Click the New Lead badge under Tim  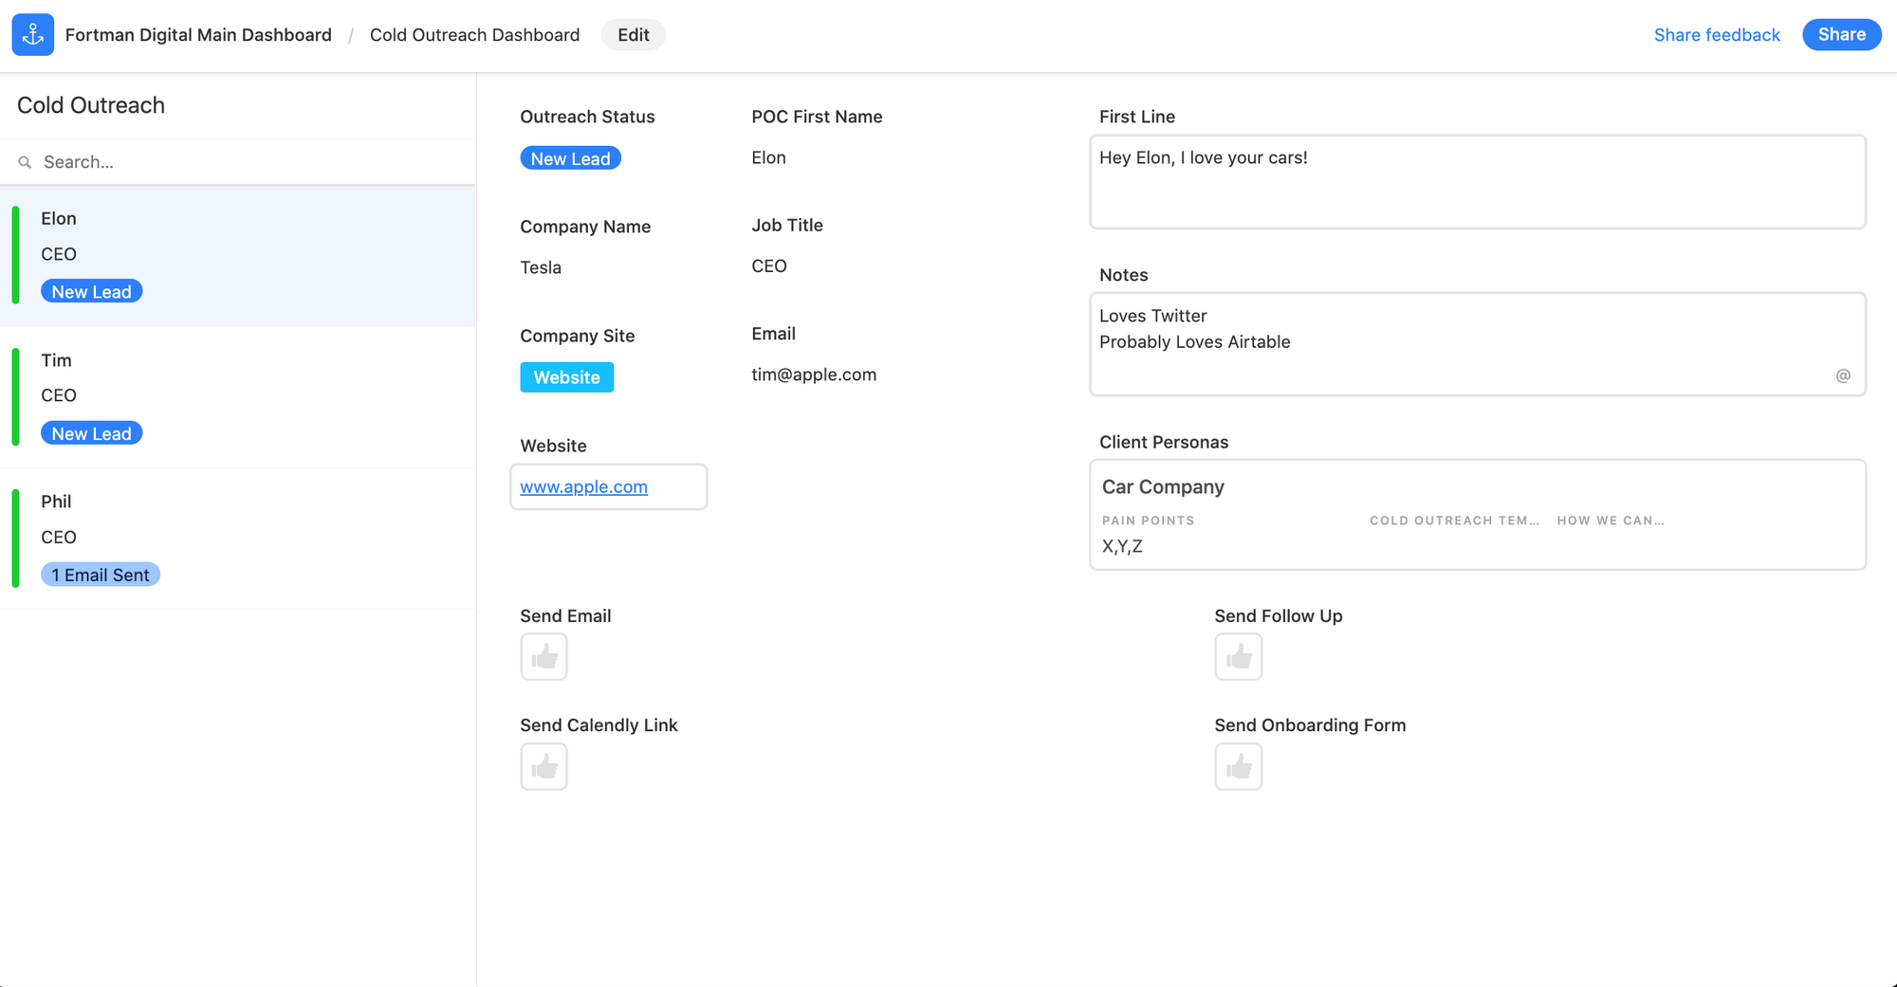point(92,433)
